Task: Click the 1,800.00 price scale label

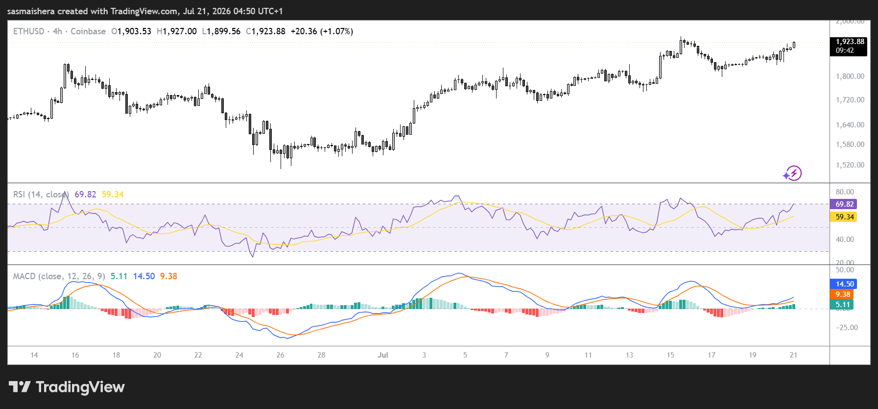Action: (x=850, y=76)
